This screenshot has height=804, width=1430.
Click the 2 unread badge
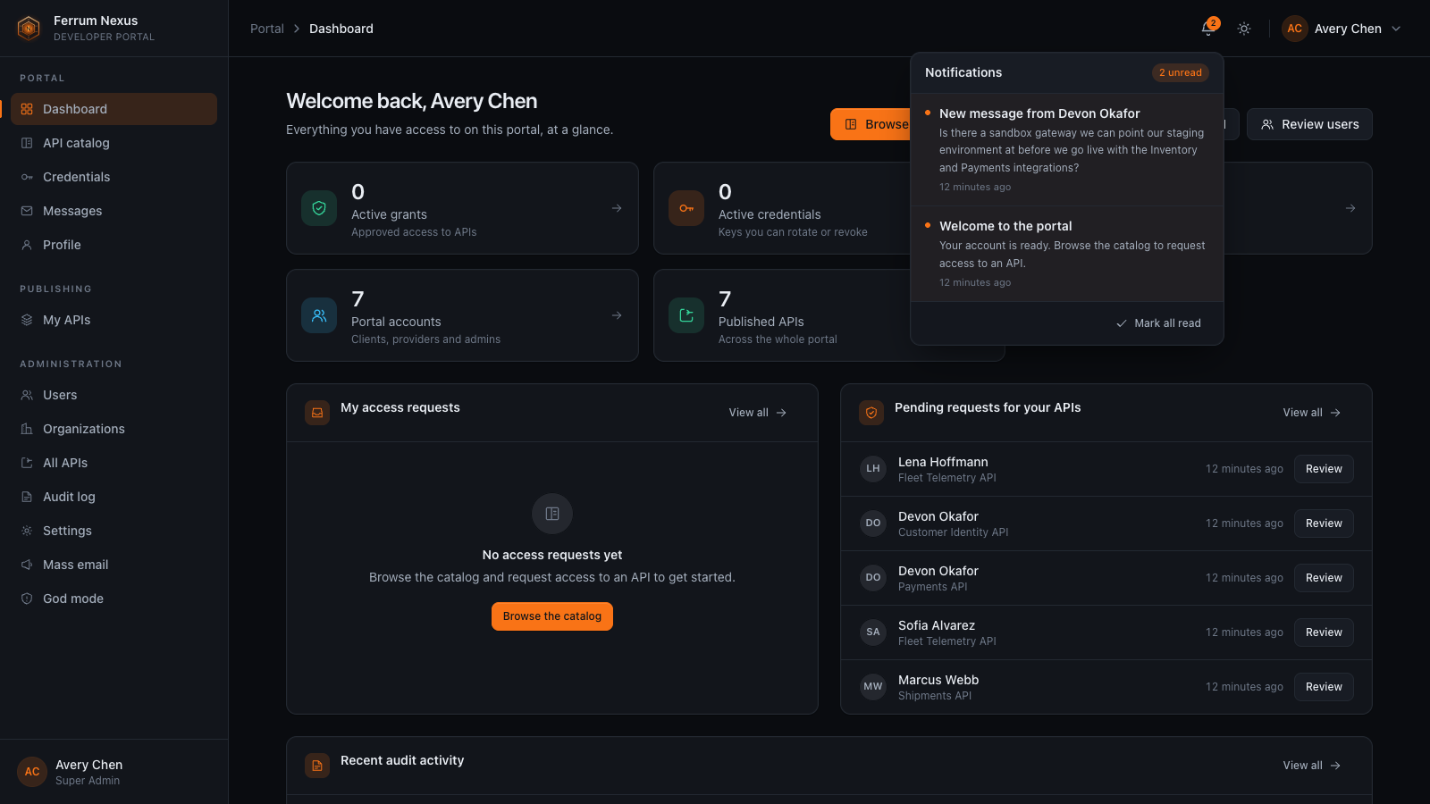(x=1181, y=72)
